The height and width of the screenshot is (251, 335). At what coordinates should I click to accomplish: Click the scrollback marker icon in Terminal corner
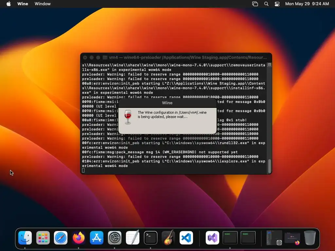(x=270, y=64)
